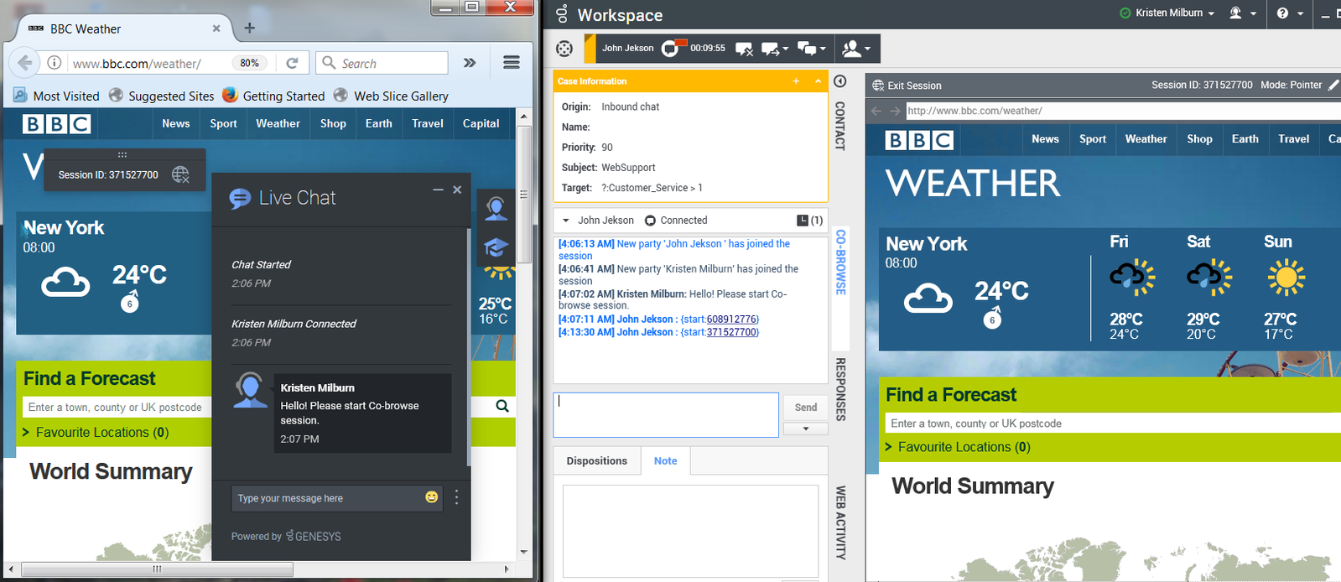
Task: Switch to the Dispositions tab
Action: [596, 460]
